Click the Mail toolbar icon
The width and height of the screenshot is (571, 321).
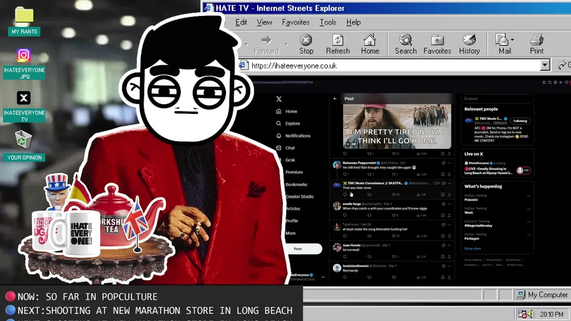[502, 41]
